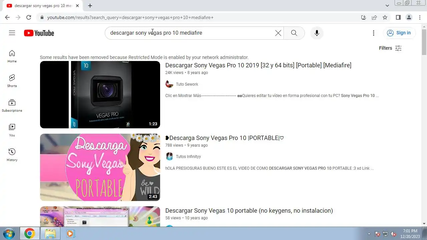Expand the Chrome tab search chevron
The height and width of the screenshot is (240, 427).
(x=387, y=6)
